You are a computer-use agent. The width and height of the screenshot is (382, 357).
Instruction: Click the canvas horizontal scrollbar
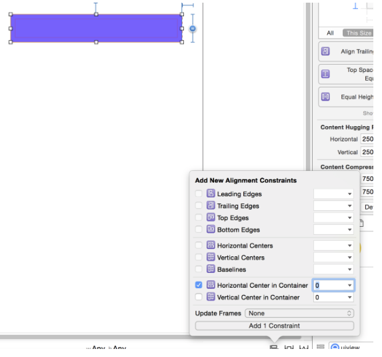[x=151, y=337]
